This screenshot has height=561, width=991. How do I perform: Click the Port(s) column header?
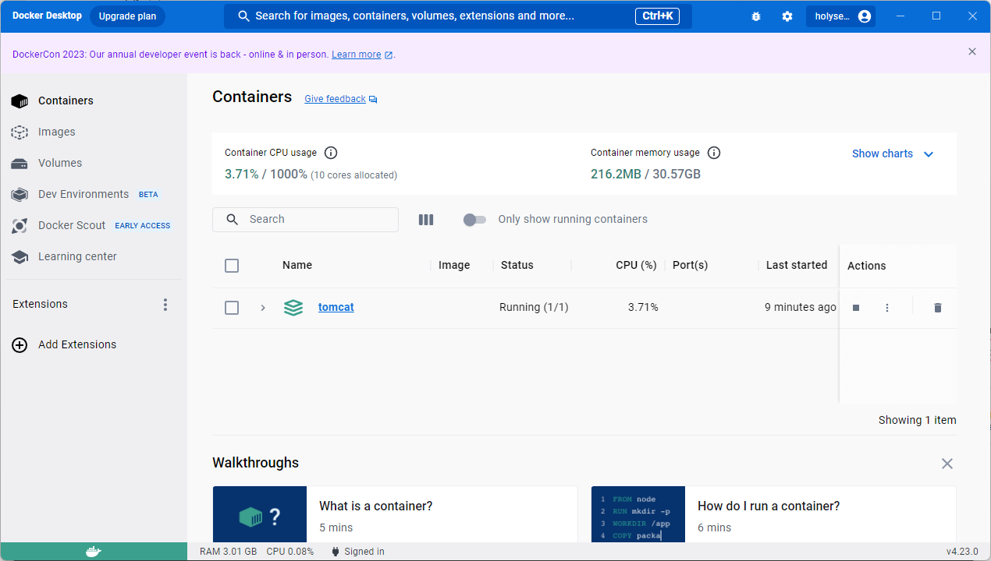coord(690,265)
